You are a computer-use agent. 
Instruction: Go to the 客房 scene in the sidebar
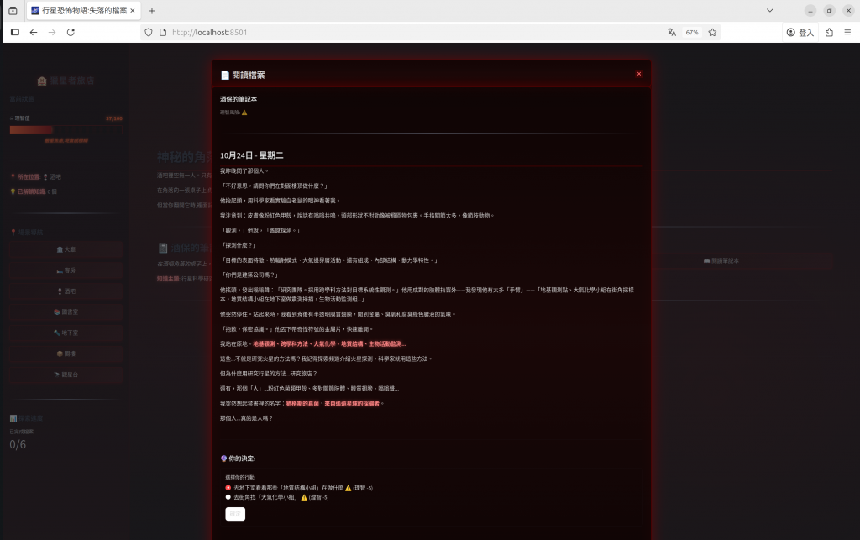tap(66, 270)
